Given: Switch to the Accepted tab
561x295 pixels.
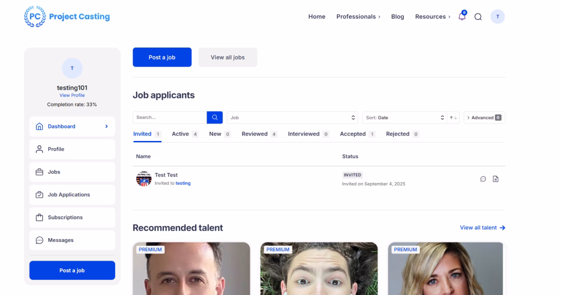Looking at the screenshot, I should [357, 134].
